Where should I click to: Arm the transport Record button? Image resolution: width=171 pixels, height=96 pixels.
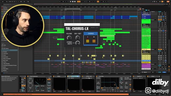[75, 2]
